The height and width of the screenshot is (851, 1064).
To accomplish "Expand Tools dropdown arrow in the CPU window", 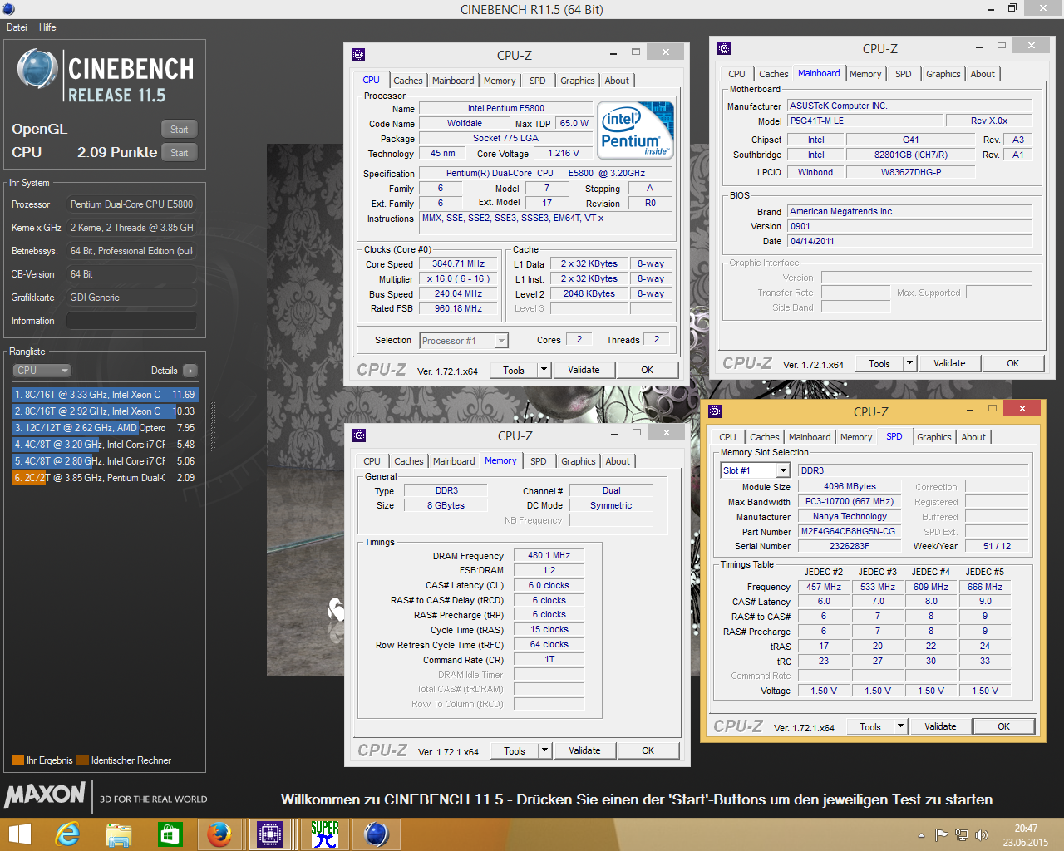I will [544, 370].
